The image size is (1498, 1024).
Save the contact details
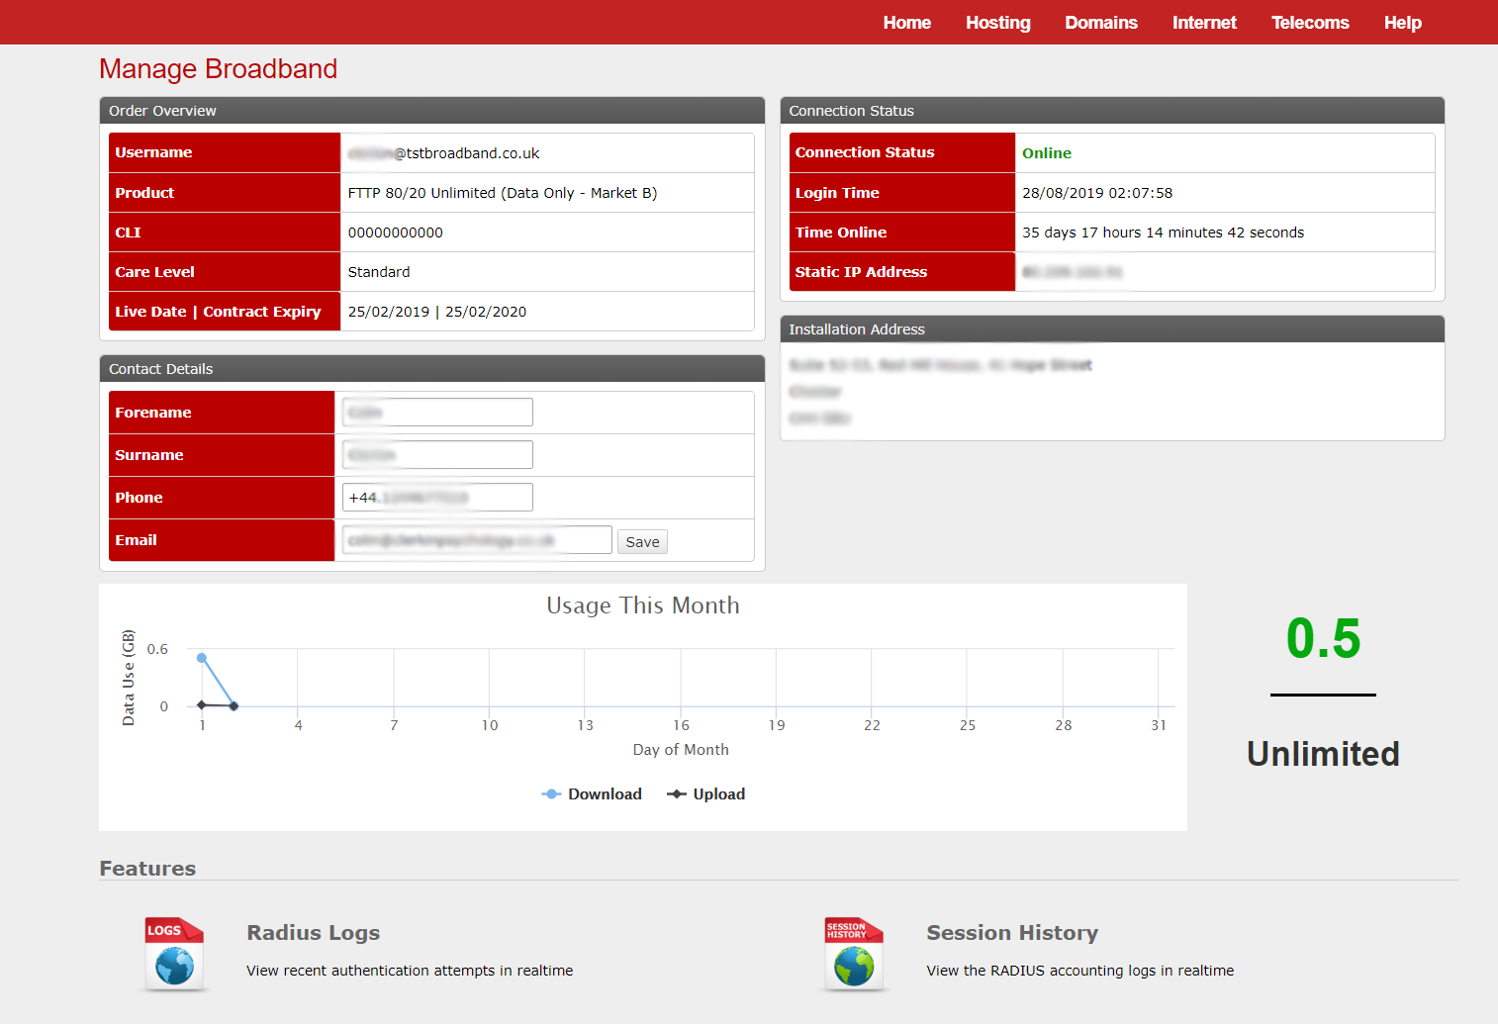pos(642,542)
